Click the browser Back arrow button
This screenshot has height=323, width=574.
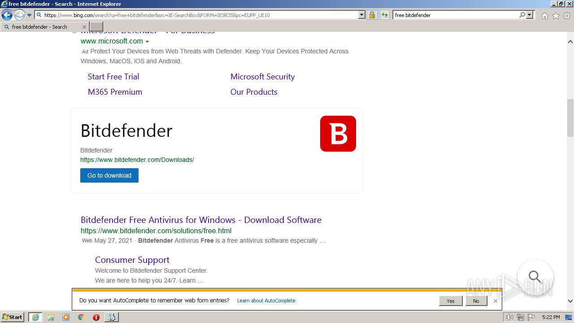tap(7, 15)
